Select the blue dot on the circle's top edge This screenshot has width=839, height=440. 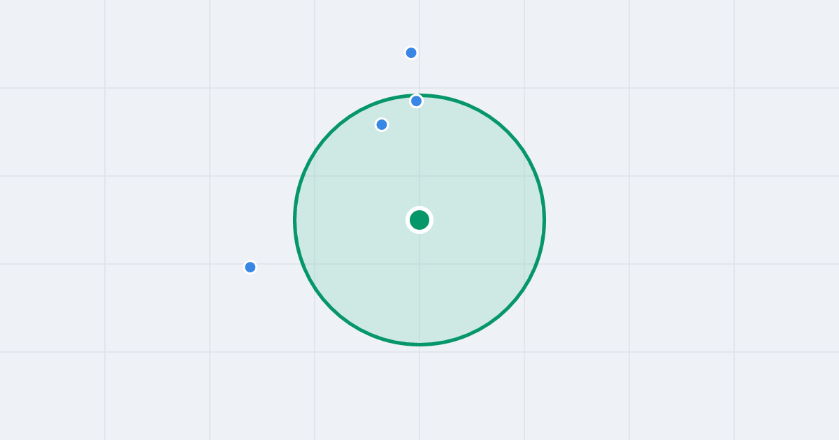pyautogui.click(x=416, y=101)
